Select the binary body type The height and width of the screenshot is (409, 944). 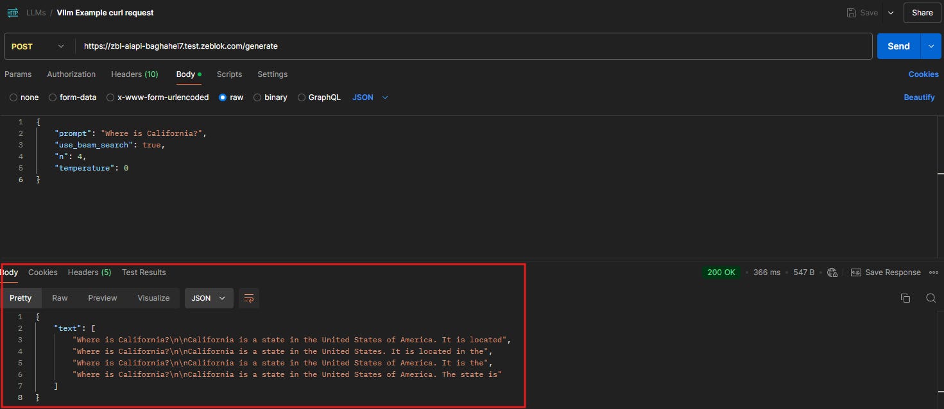270,97
